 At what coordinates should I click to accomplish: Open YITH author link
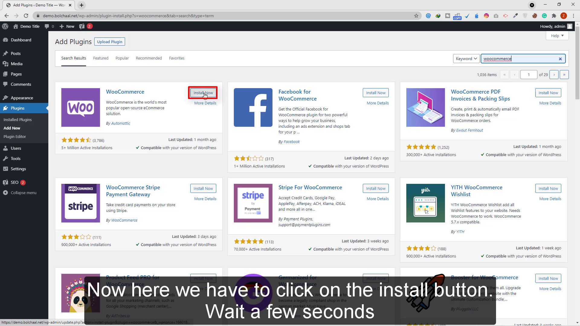[x=460, y=232]
